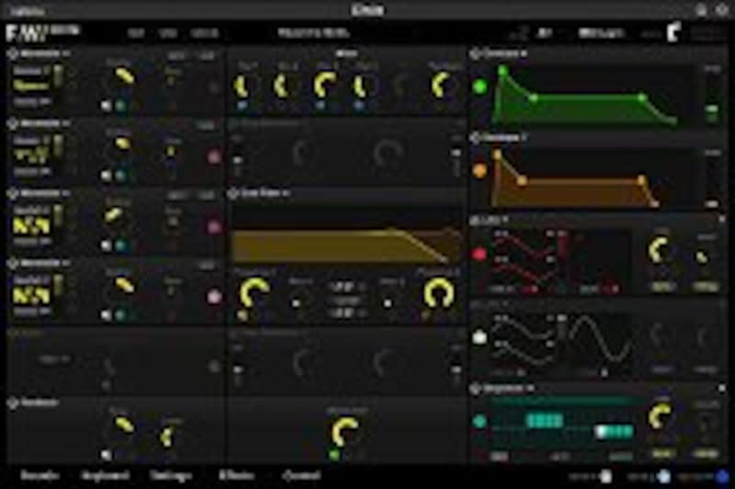Click the first mixer volume knob
The image size is (735, 489).
(242, 86)
